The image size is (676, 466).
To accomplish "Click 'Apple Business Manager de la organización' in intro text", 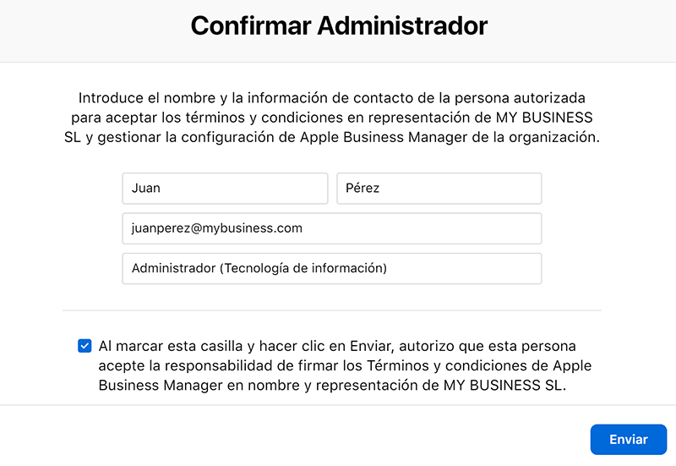I will 450,137.
